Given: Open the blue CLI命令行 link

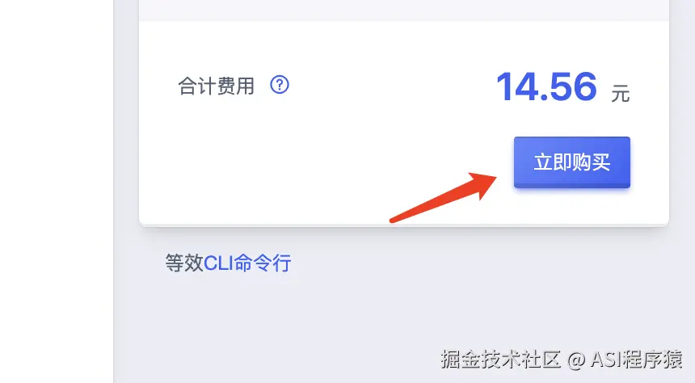Looking at the screenshot, I should tap(247, 263).
